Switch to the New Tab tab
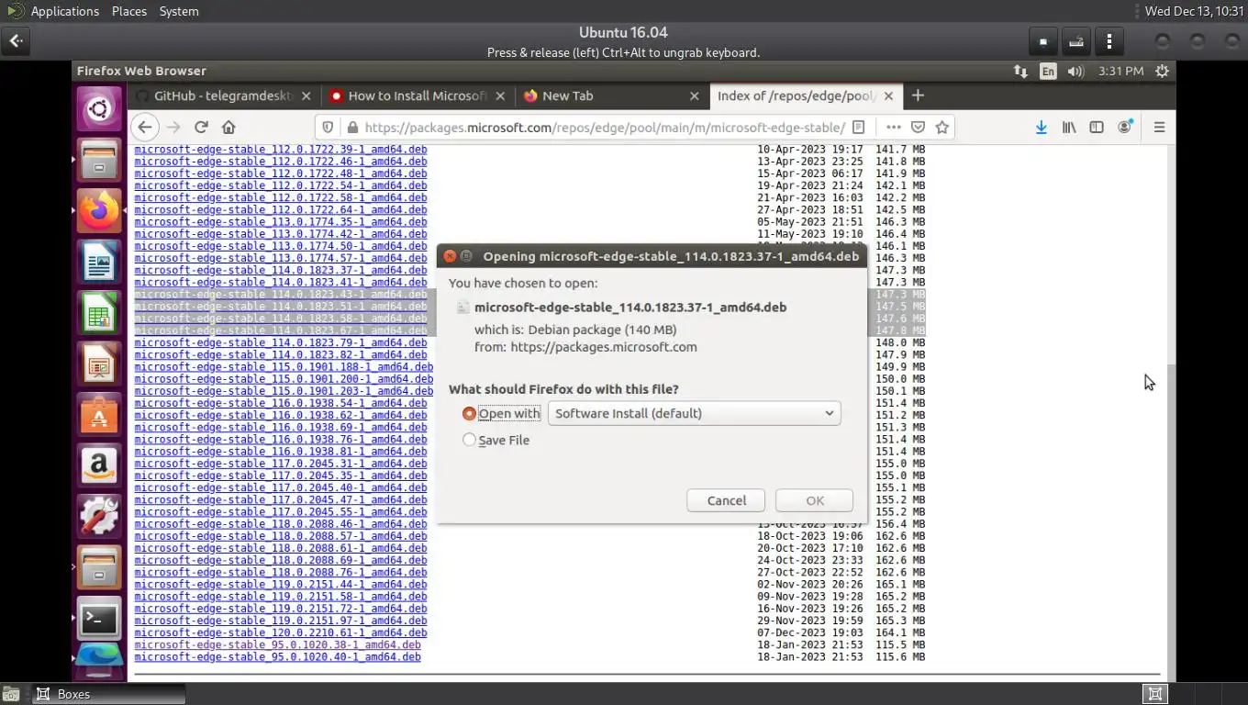 (x=610, y=95)
